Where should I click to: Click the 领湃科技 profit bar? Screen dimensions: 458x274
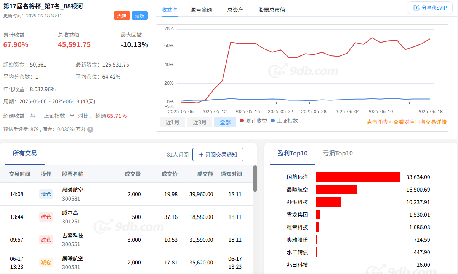(x=328, y=202)
